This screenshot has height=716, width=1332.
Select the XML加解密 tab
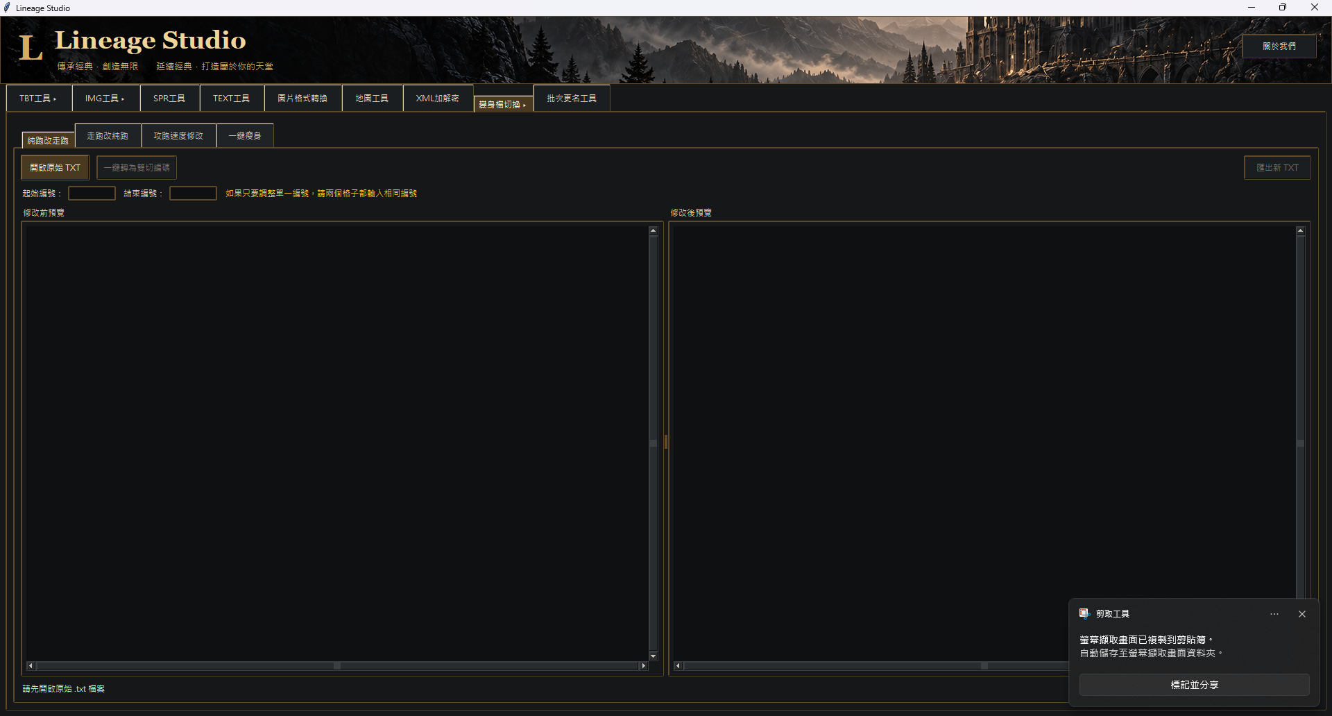tap(438, 99)
